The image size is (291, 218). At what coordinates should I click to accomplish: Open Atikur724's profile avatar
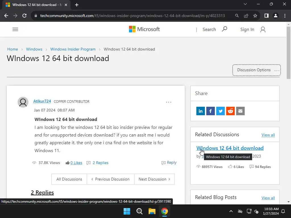click(23, 102)
